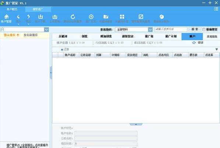Expand the account search box dropdown arrow
The height and width of the screenshot is (148, 220).
pyautogui.click(x=46, y=29)
